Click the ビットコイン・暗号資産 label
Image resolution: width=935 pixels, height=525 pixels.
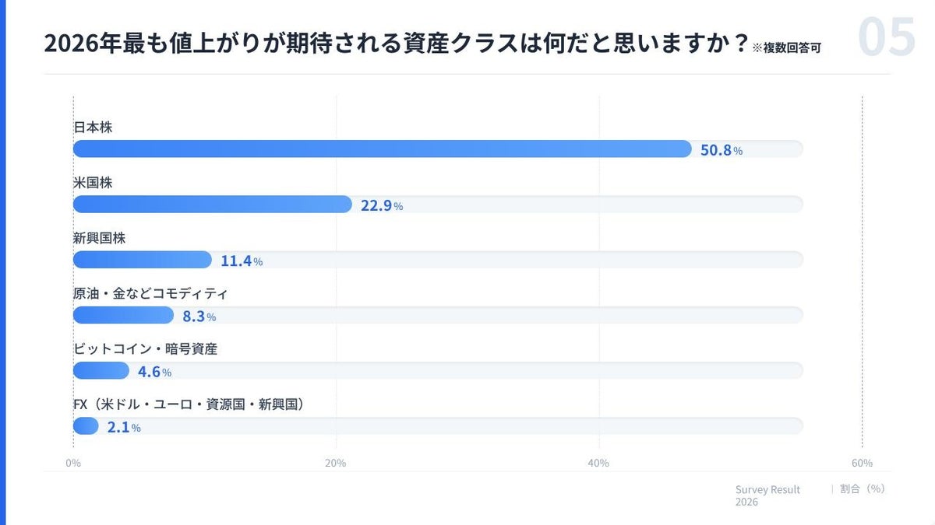coord(145,349)
